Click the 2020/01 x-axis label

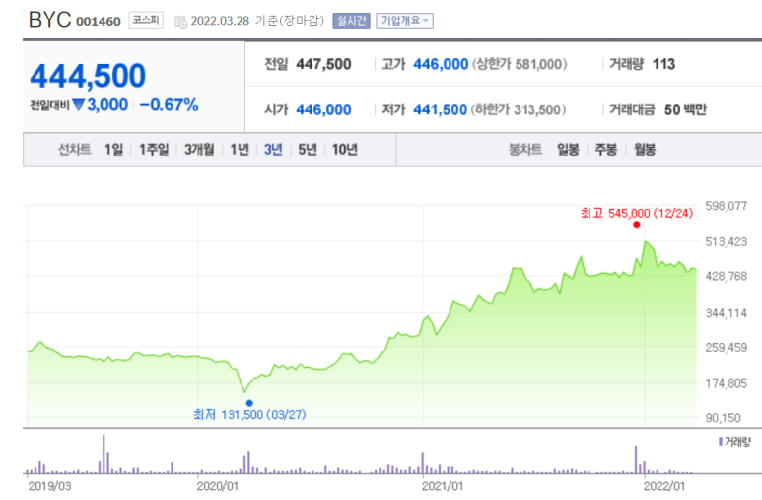218,486
